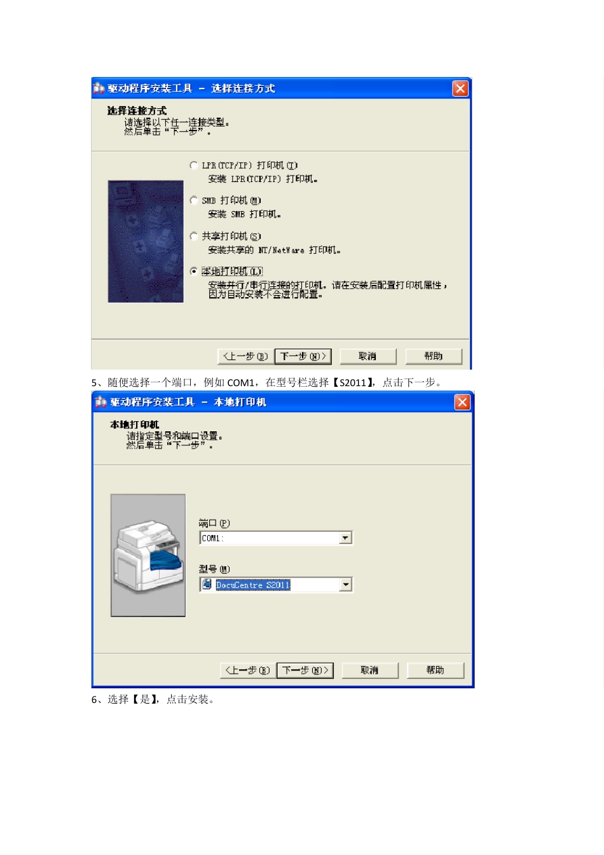Click the installer icon in top dialog title bar
This screenshot has width=604, height=855.
pyautogui.click(x=99, y=88)
